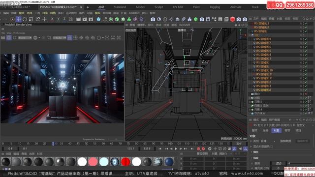Open the File menu in Redshift RenderView
The image size is (315, 177).
(x=3, y=33)
